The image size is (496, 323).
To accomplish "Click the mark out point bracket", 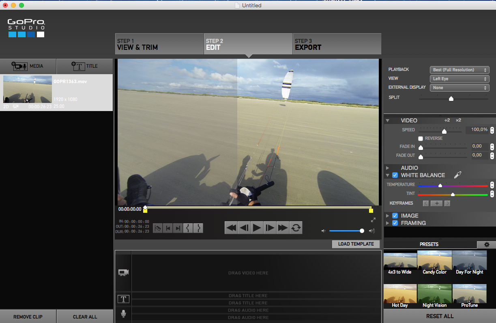I will [198, 228].
